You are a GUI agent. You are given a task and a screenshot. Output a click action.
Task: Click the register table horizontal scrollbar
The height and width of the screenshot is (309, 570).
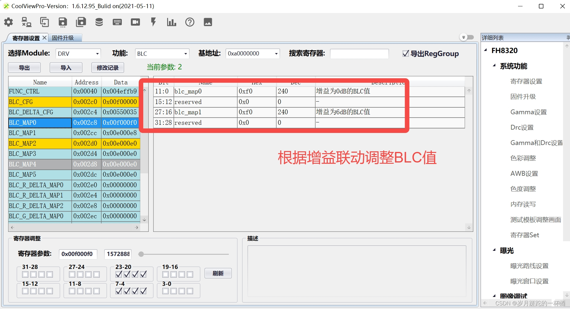pos(75,227)
